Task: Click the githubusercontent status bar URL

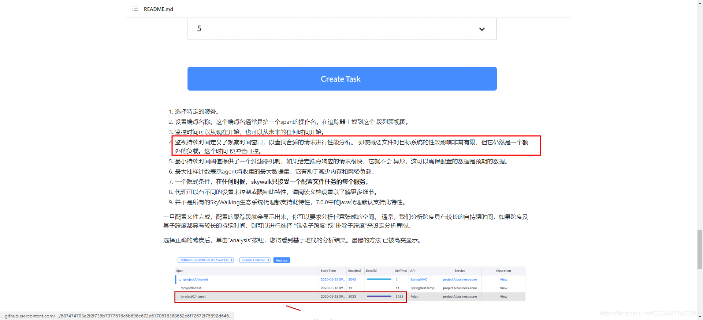Action: coord(117,316)
